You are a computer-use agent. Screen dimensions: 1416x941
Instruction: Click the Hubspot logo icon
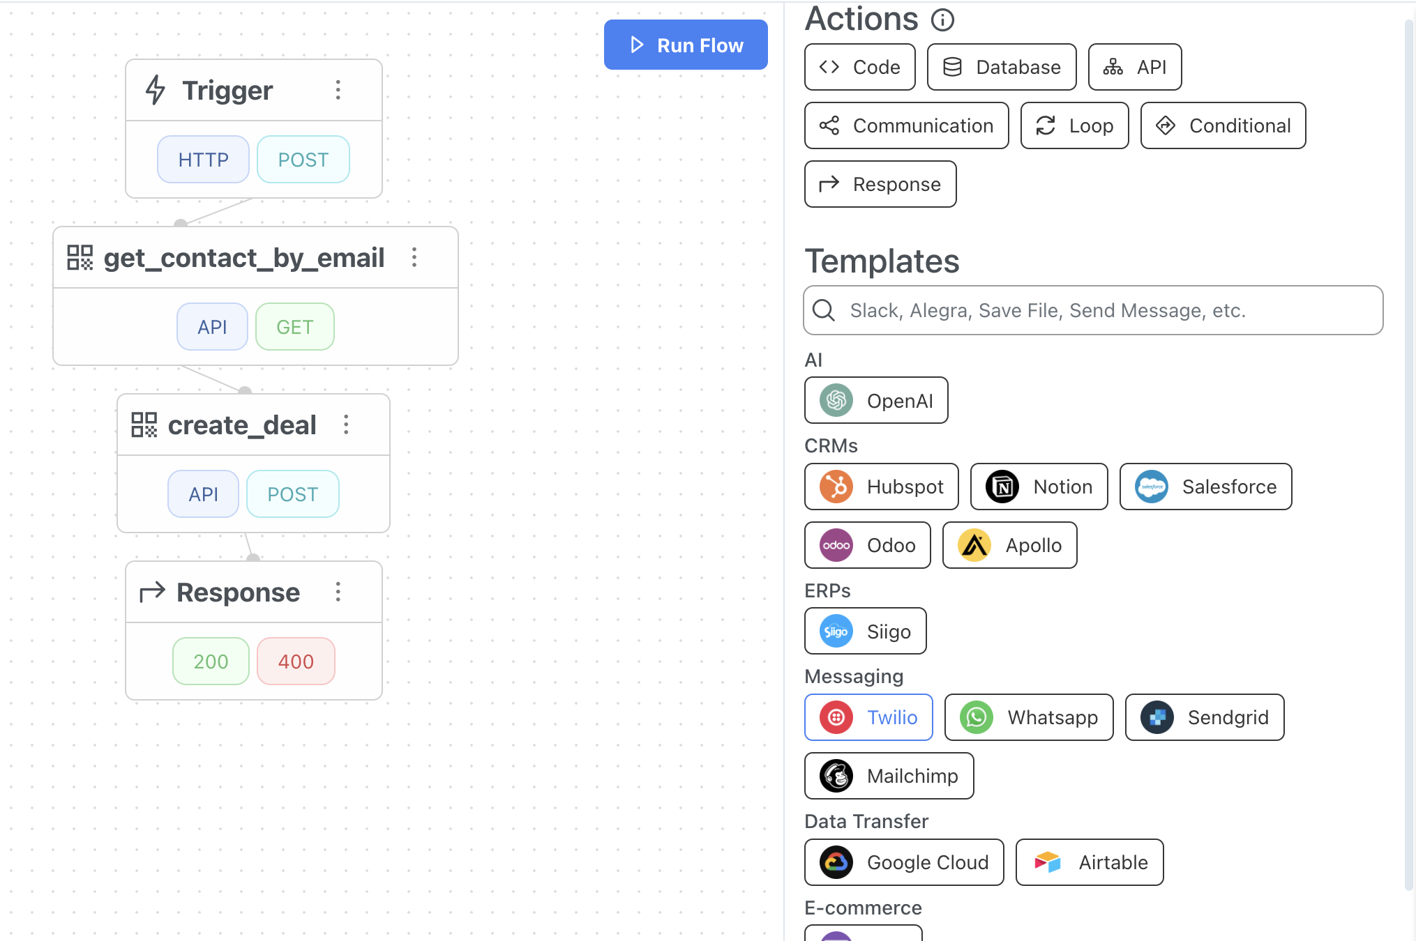point(836,487)
